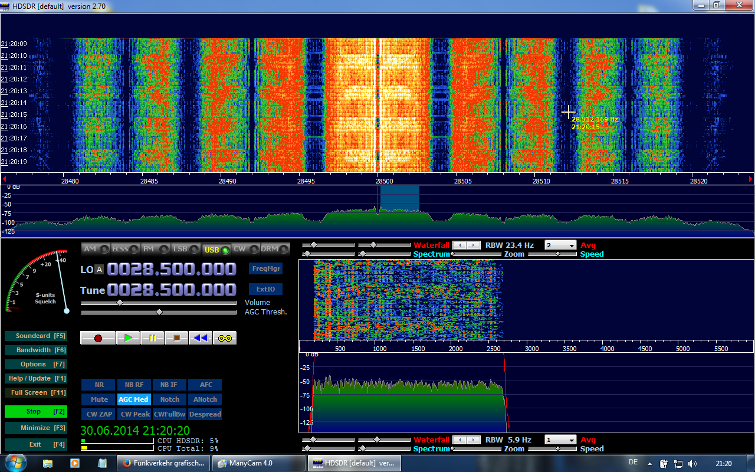Click lower RBW increase right arrow
This screenshot has width=755, height=472.
click(x=474, y=440)
